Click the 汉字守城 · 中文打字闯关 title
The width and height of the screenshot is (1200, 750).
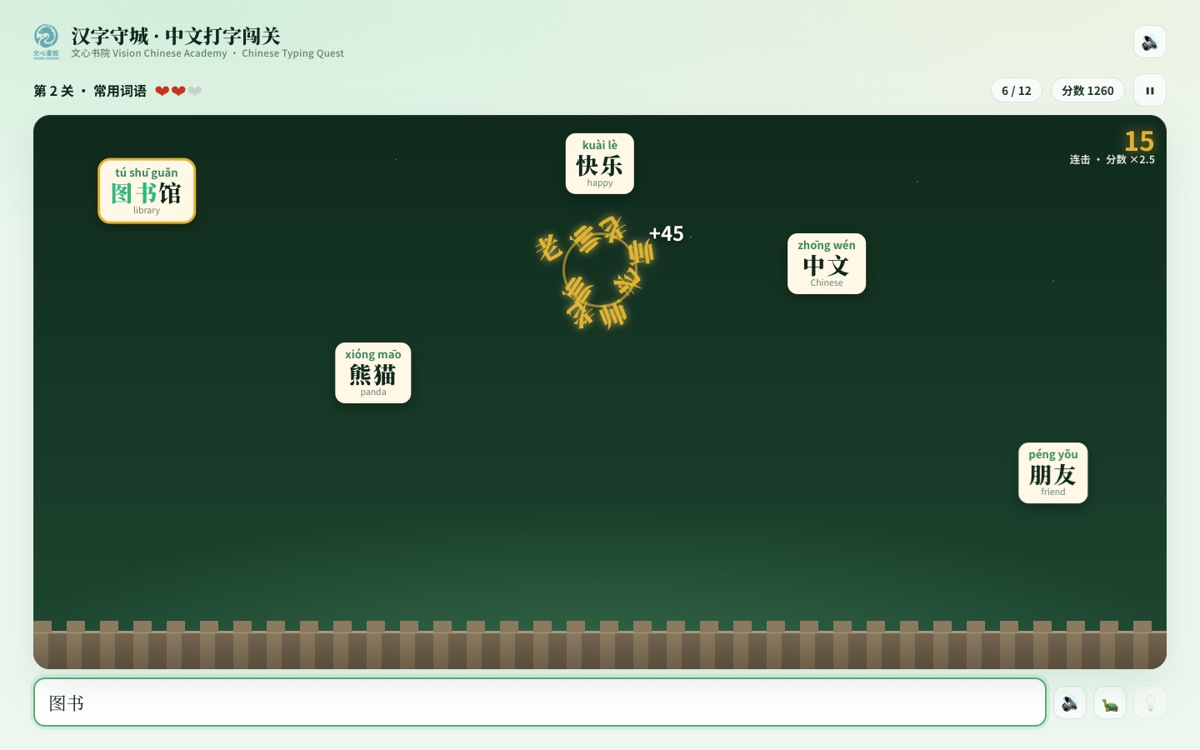pos(176,36)
